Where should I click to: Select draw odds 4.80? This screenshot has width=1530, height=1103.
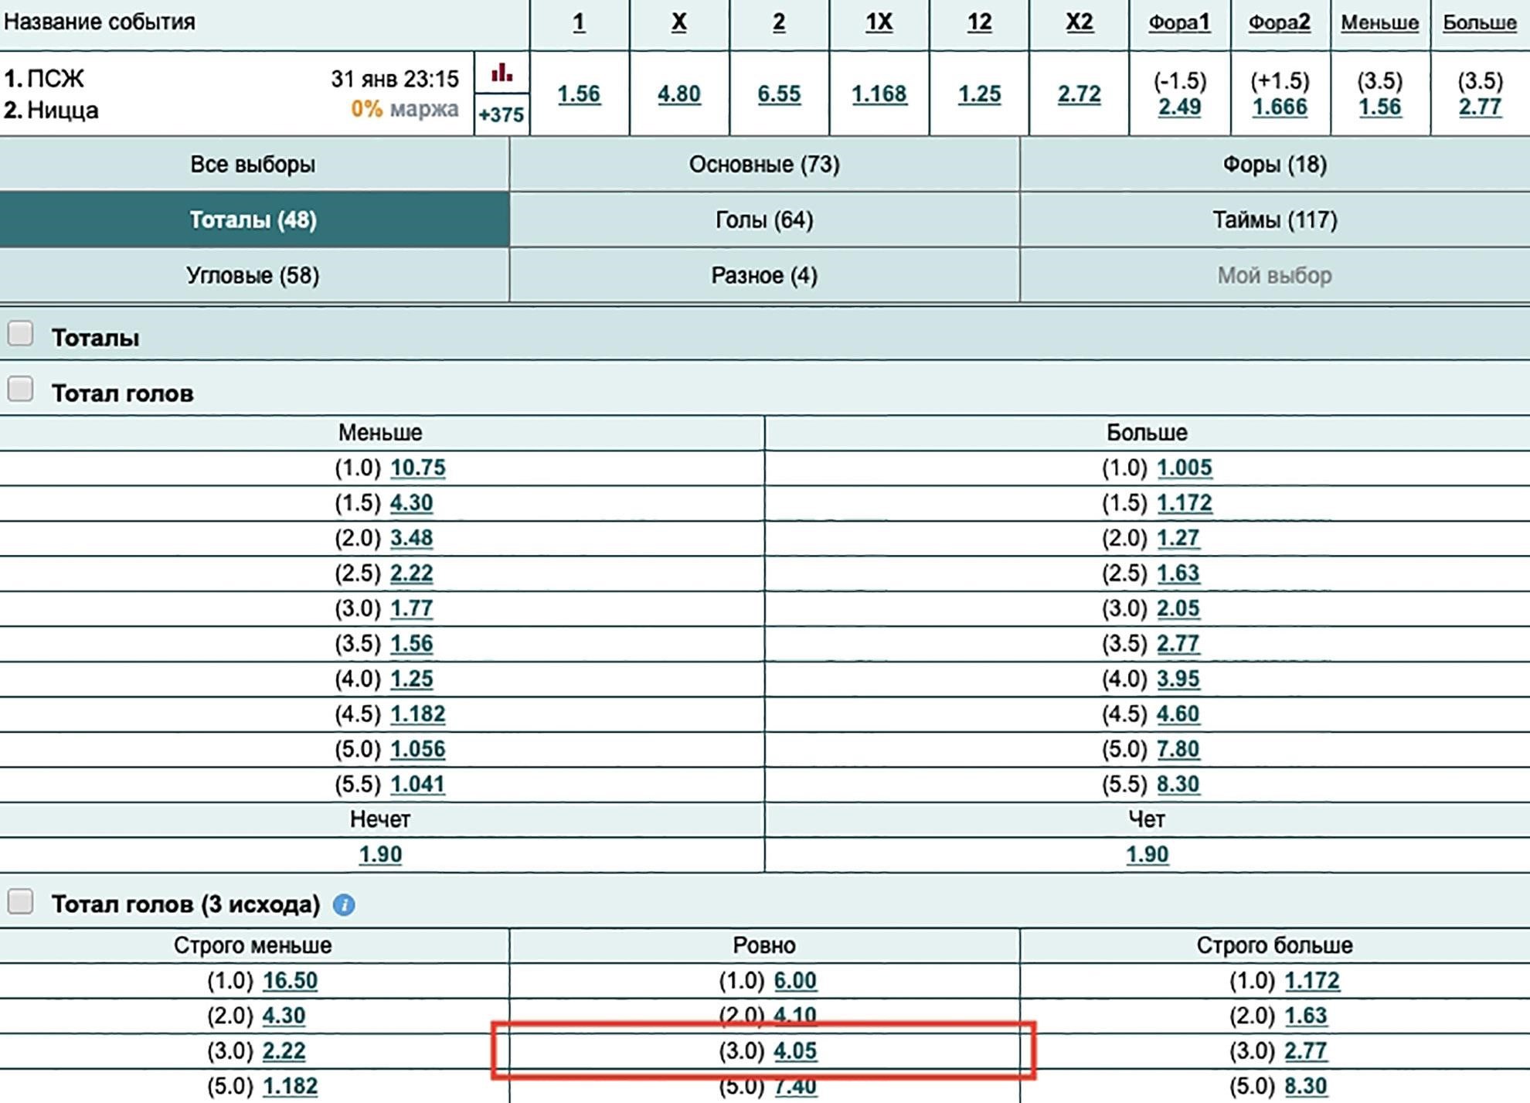(x=679, y=94)
